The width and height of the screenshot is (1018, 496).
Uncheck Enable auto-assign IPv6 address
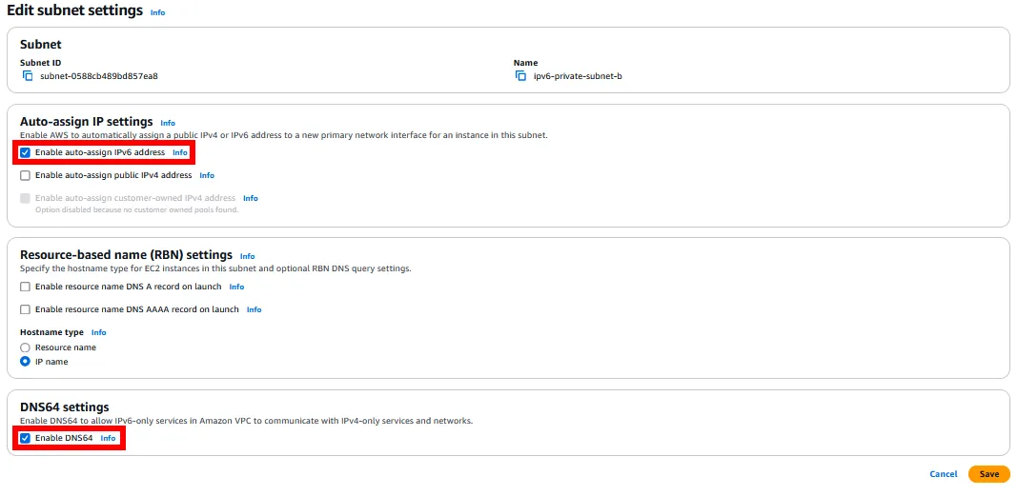click(x=26, y=152)
